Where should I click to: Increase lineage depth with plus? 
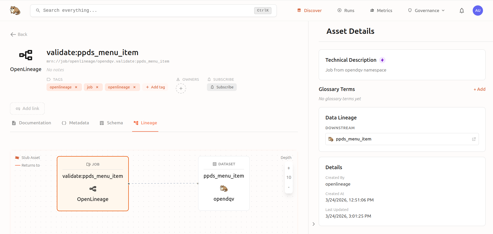coord(289,168)
